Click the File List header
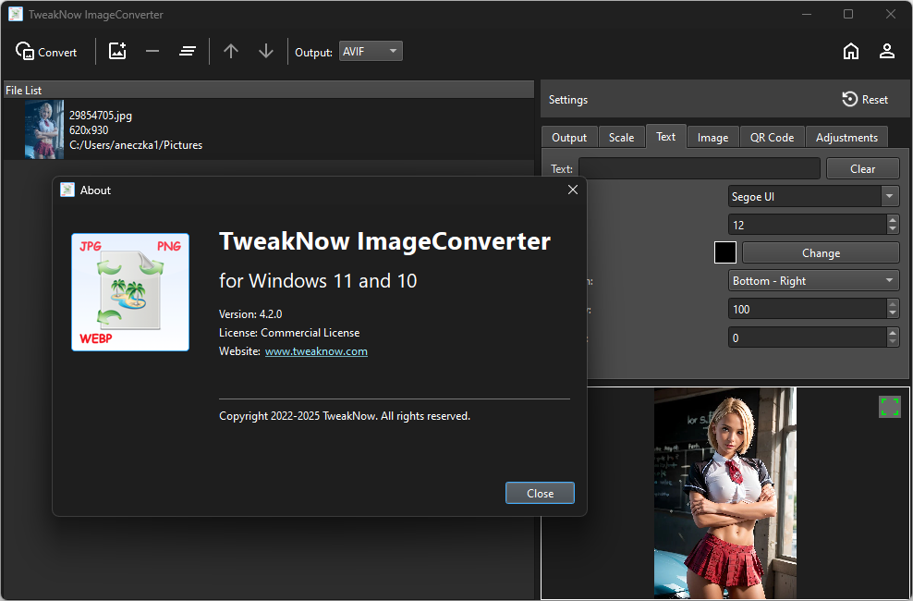 tap(268, 90)
